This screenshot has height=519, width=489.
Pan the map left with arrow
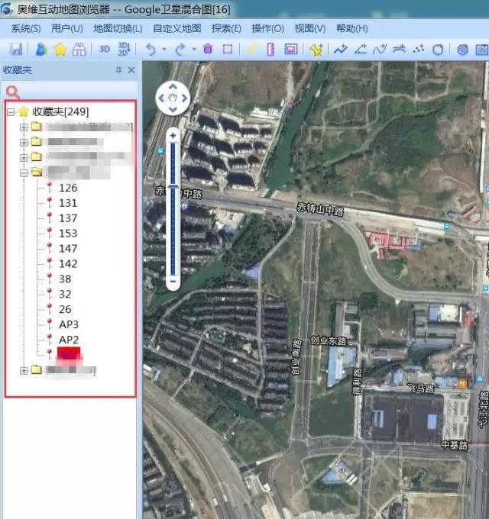coord(161,98)
